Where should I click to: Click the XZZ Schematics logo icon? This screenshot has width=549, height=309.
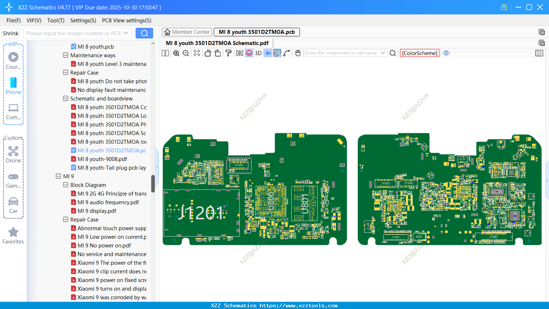9,7
